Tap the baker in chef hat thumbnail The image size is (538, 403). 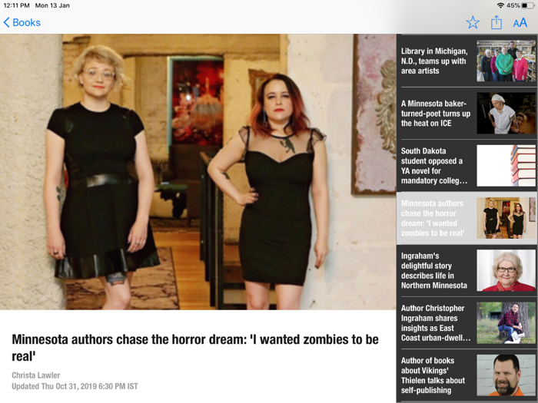coord(506,113)
